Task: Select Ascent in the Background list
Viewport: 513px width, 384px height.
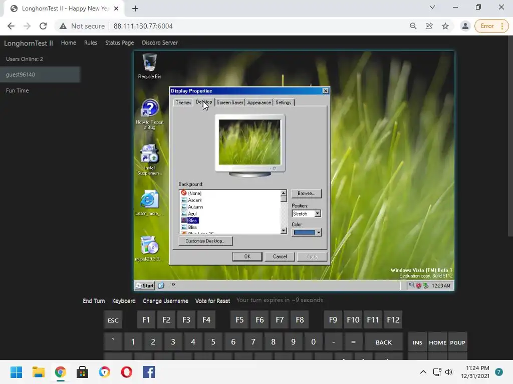Action: 195,200
